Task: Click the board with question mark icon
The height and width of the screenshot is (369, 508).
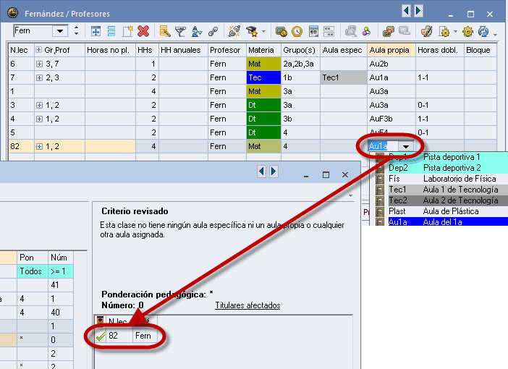Action: pyautogui.click(x=281, y=32)
